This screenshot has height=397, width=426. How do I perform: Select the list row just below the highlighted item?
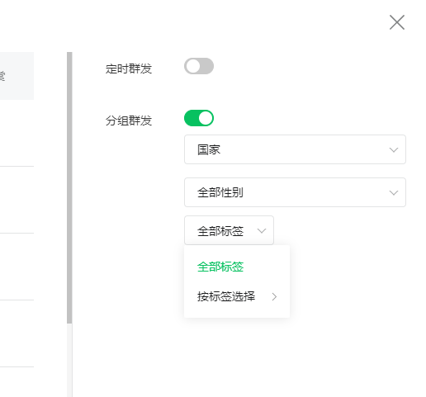(x=17, y=133)
